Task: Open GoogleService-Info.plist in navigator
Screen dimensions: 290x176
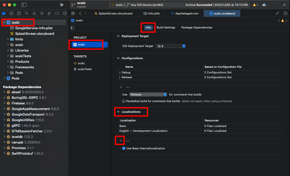Action: [34, 28]
